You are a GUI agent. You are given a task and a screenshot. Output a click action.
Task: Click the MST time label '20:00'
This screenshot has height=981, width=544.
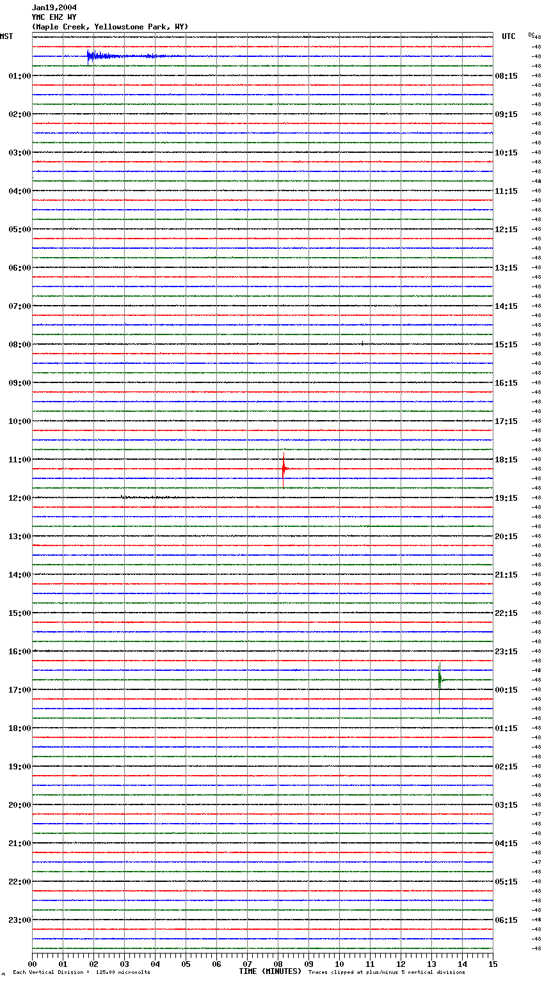click(x=19, y=805)
